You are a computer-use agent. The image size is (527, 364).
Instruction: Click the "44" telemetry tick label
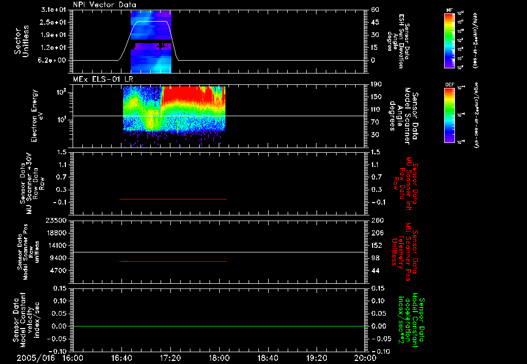(375, 270)
